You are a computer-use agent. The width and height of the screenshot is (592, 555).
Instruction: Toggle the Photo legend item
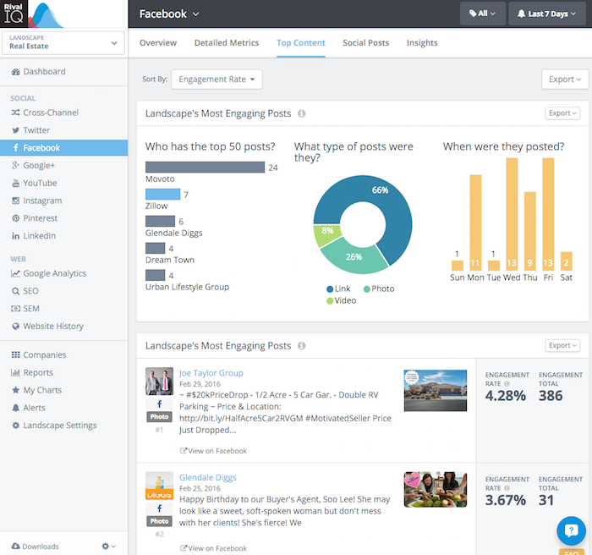coord(379,289)
